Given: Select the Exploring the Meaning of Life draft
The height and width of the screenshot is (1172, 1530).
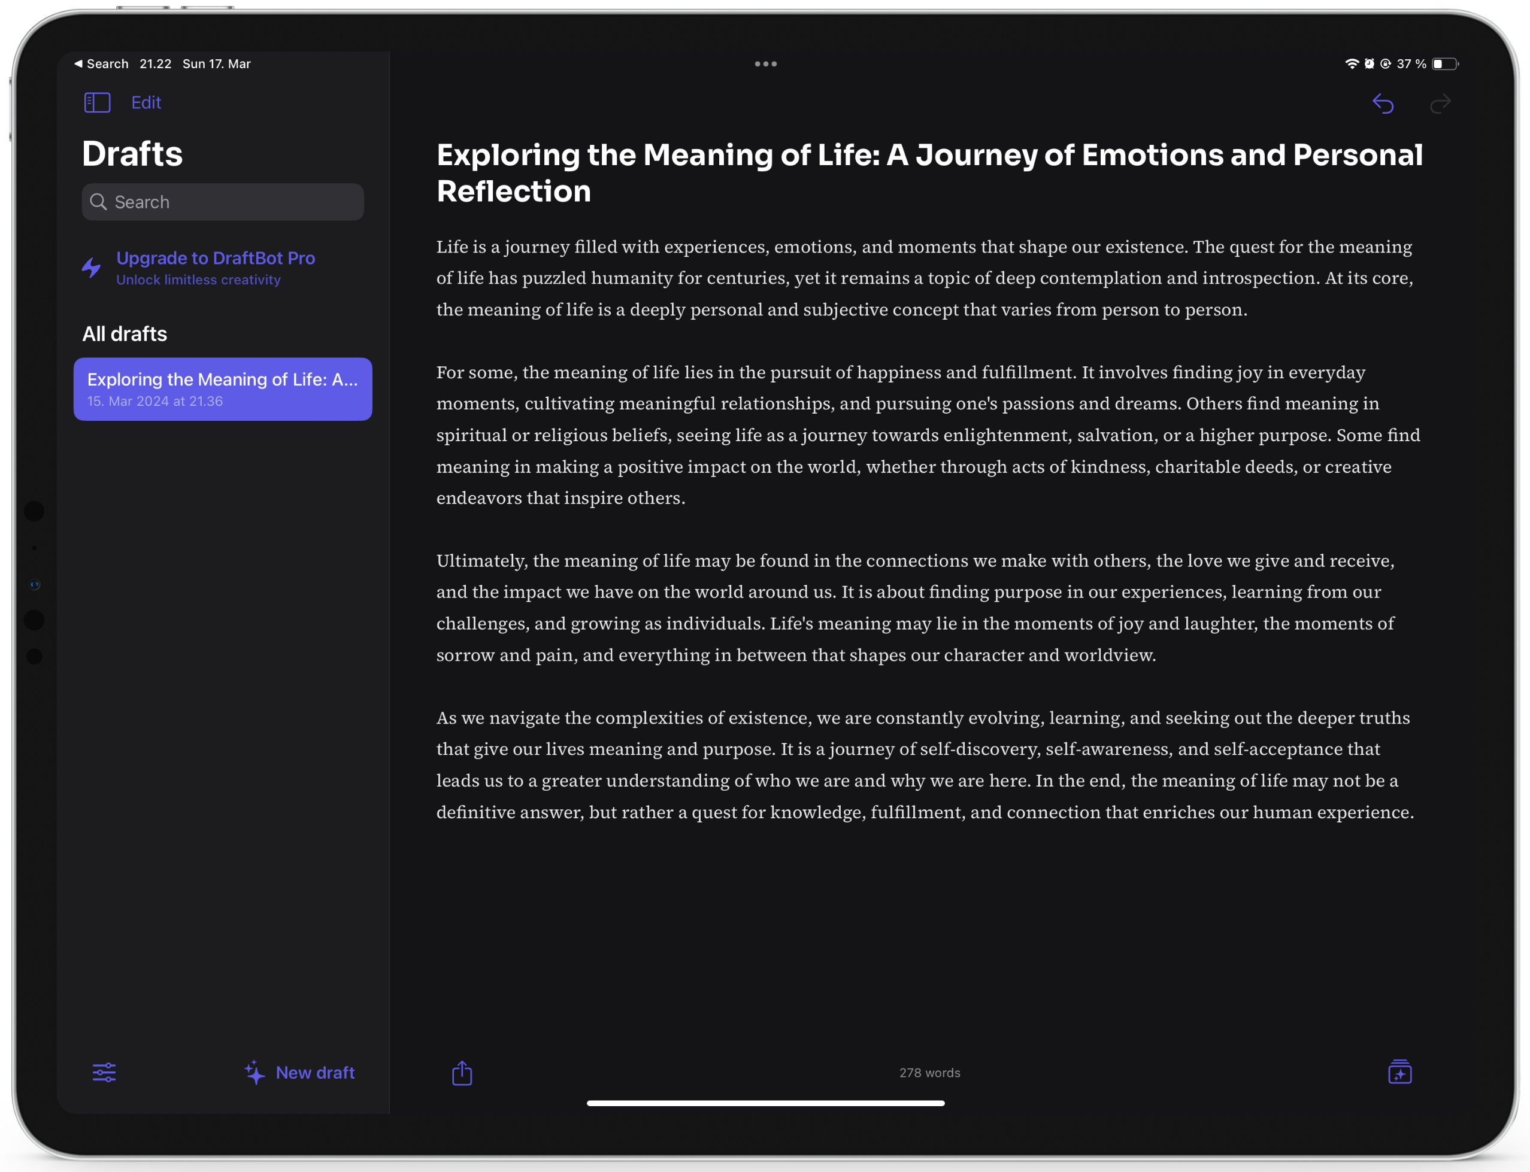Looking at the screenshot, I should (223, 388).
